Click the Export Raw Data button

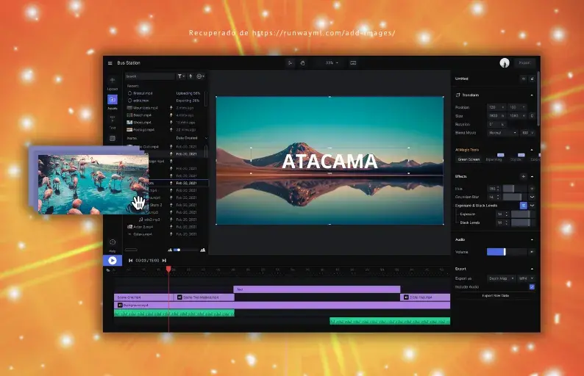[x=496, y=295]
